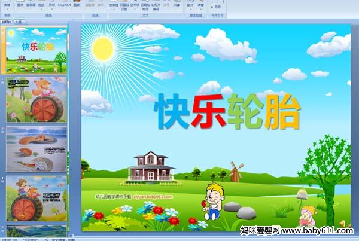Viewport: 359px width, 241px height.
Task: Click the Picture insert icon in ribbon
Action: point(21,5)
